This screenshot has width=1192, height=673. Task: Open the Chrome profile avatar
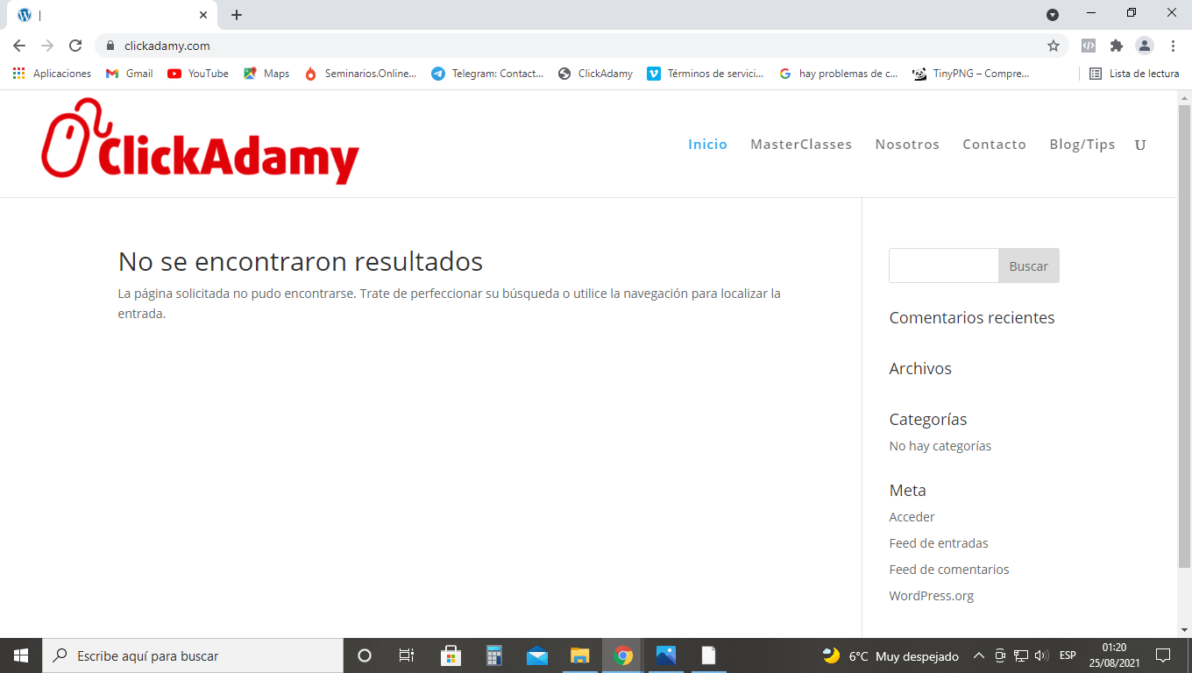[x=1145, y=46]
